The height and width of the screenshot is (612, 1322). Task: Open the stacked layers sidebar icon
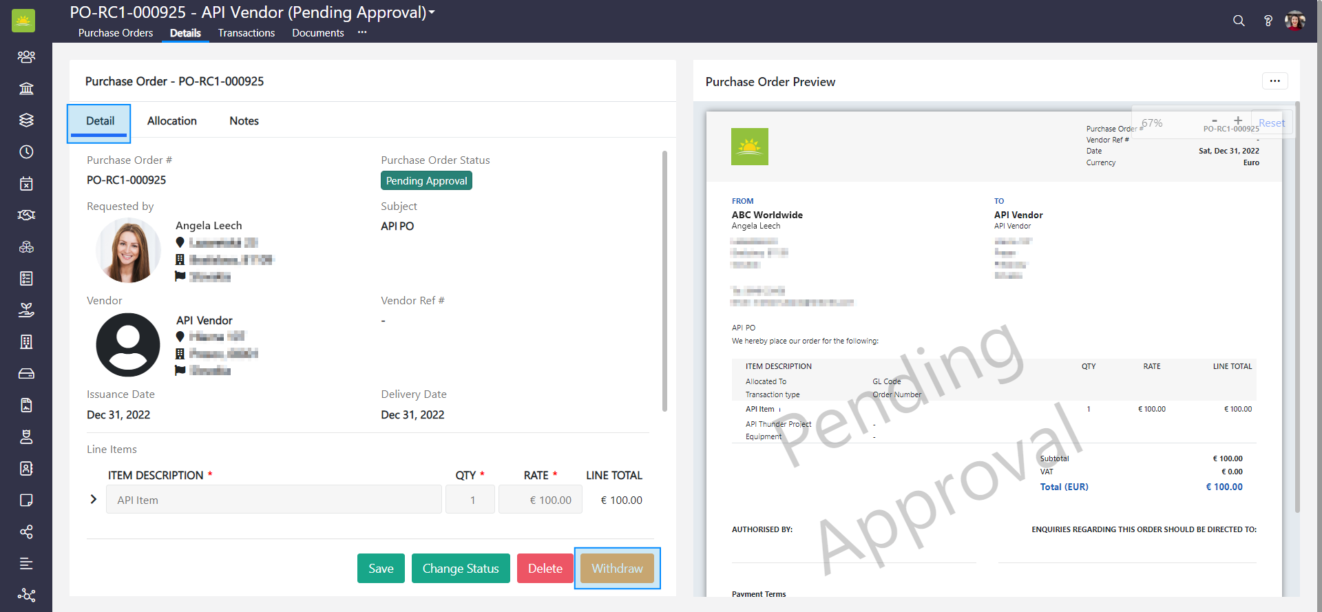tap(26, 120)
